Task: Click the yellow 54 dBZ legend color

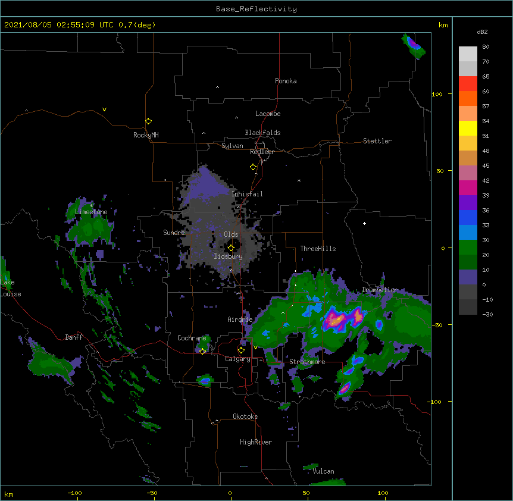Action: click(468, 128)
